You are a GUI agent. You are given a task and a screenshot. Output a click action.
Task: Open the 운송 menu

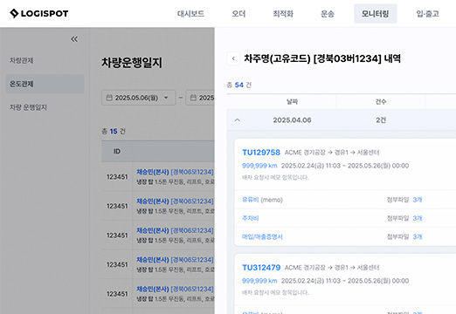[328, 14]
